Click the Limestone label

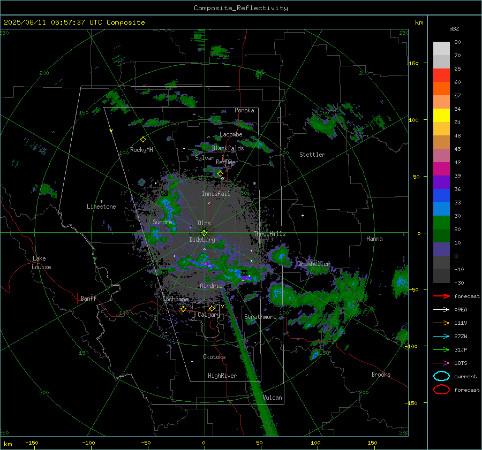(x=101, y=207)
